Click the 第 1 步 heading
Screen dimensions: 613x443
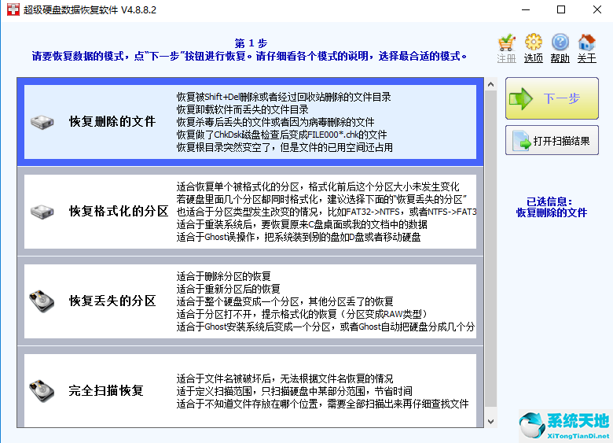point(251,43)
